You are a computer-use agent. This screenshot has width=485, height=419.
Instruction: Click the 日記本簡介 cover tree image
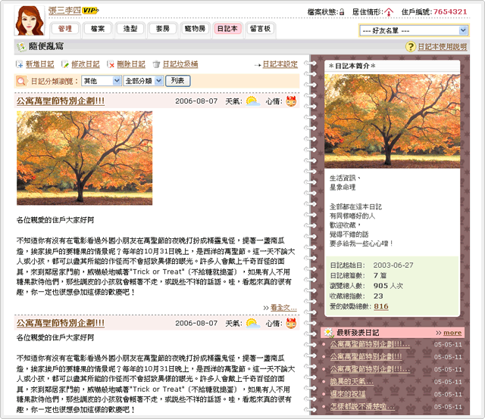point(393,121)
